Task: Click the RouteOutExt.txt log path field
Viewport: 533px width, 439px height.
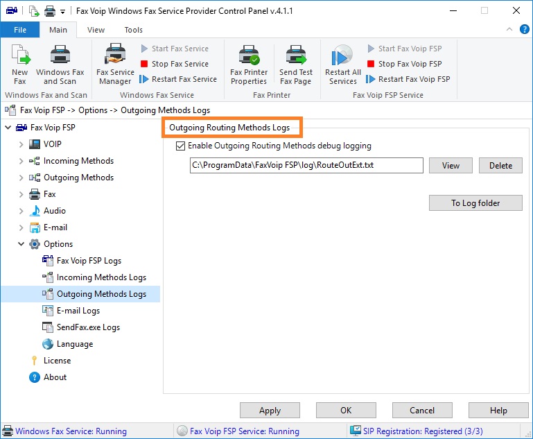Action: click(306, 165)
